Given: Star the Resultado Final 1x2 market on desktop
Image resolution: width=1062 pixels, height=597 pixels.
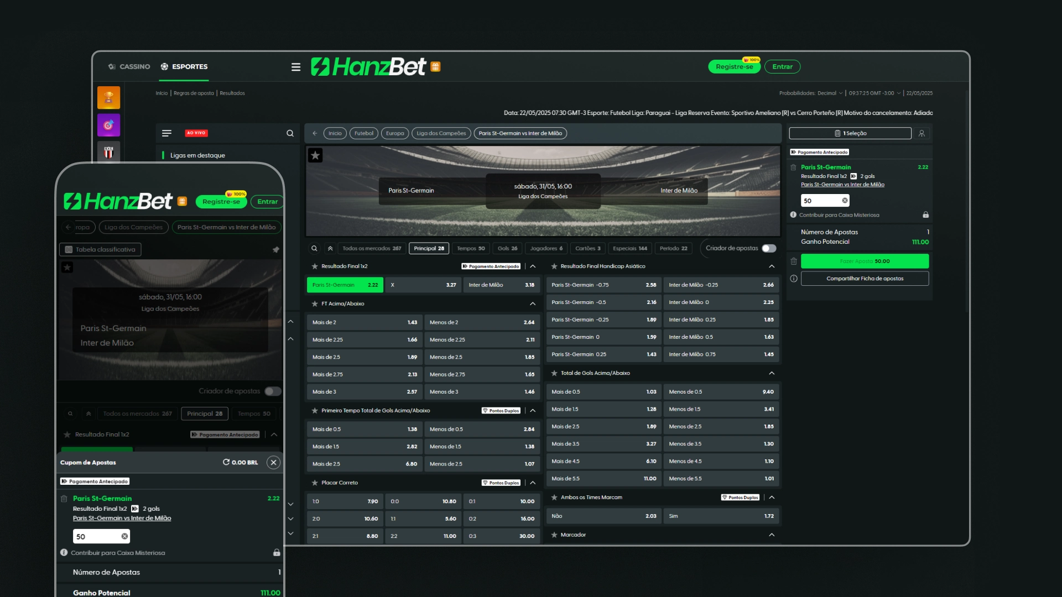Looking at the screenshot, I should (315, 266).
